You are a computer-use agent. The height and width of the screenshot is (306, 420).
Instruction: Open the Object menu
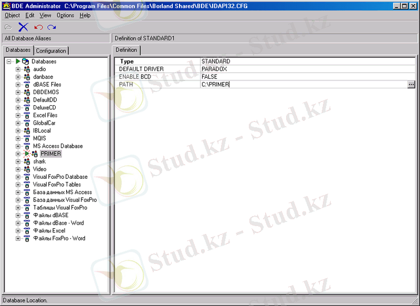coord(12,15)
